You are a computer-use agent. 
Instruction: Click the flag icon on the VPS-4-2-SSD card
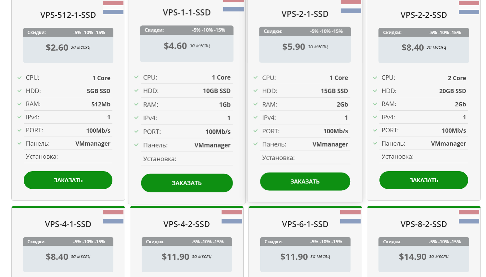click(x=232, y=217)
